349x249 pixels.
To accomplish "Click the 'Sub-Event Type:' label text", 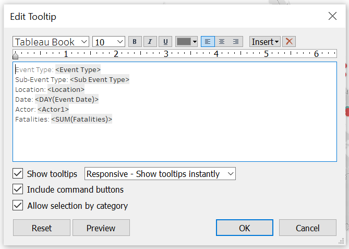I will coord(42,80).
